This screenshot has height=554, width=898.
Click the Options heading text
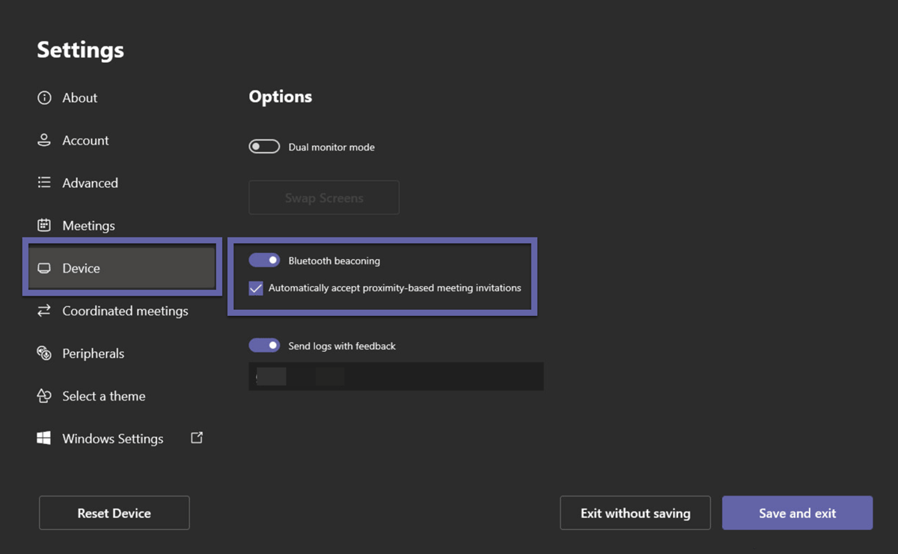point(281,97)
